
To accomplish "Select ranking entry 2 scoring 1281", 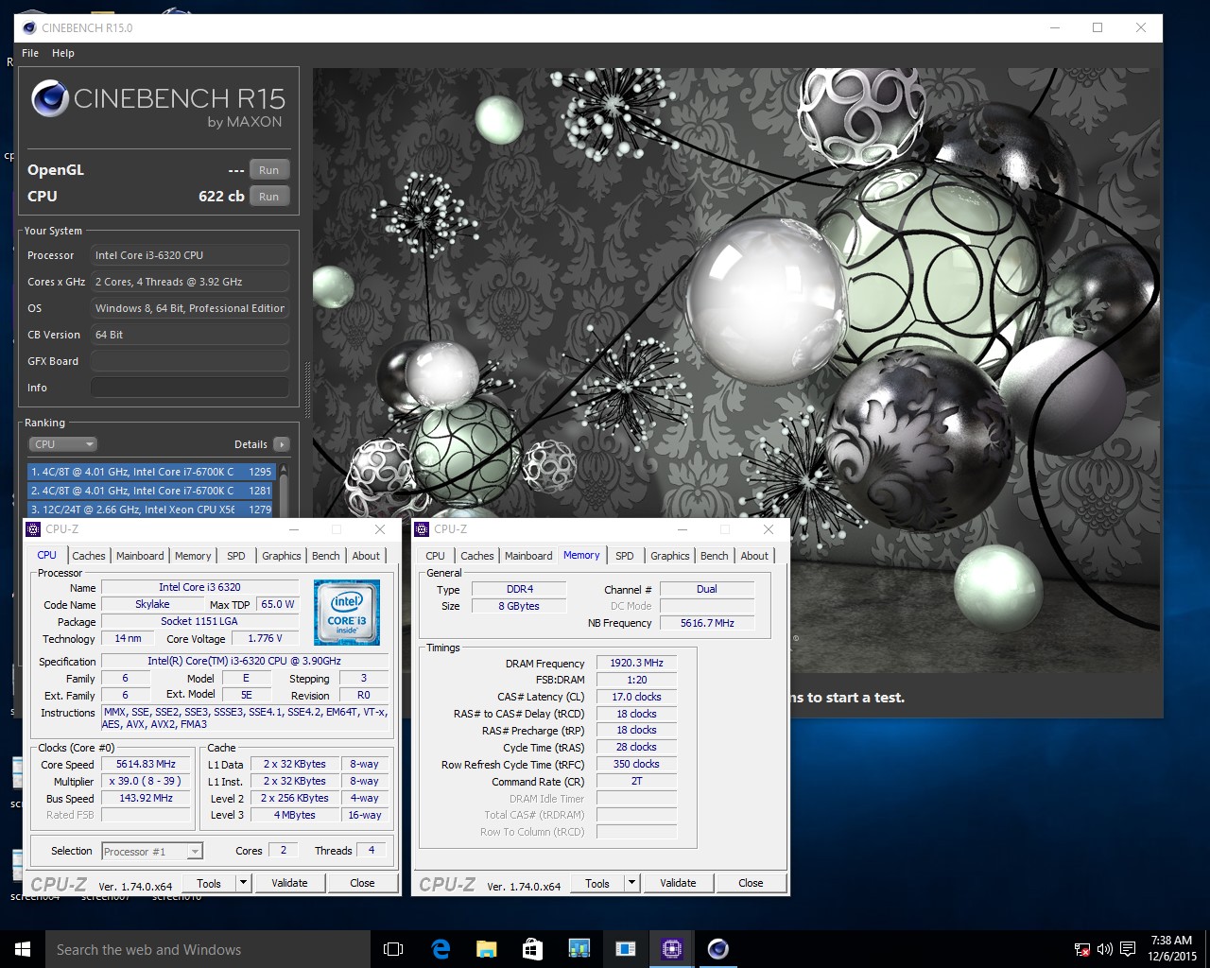I will (150, 490).
